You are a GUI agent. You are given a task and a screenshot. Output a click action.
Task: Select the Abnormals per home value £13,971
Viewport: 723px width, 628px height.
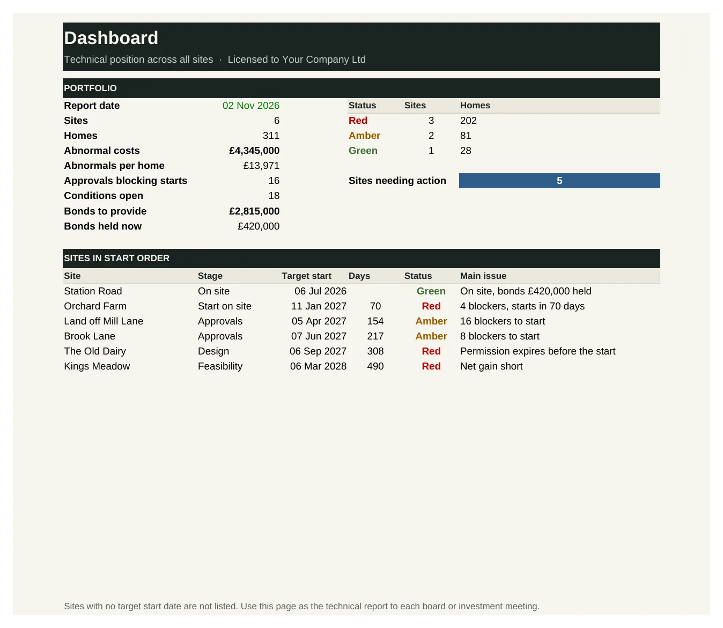[261, 166]
